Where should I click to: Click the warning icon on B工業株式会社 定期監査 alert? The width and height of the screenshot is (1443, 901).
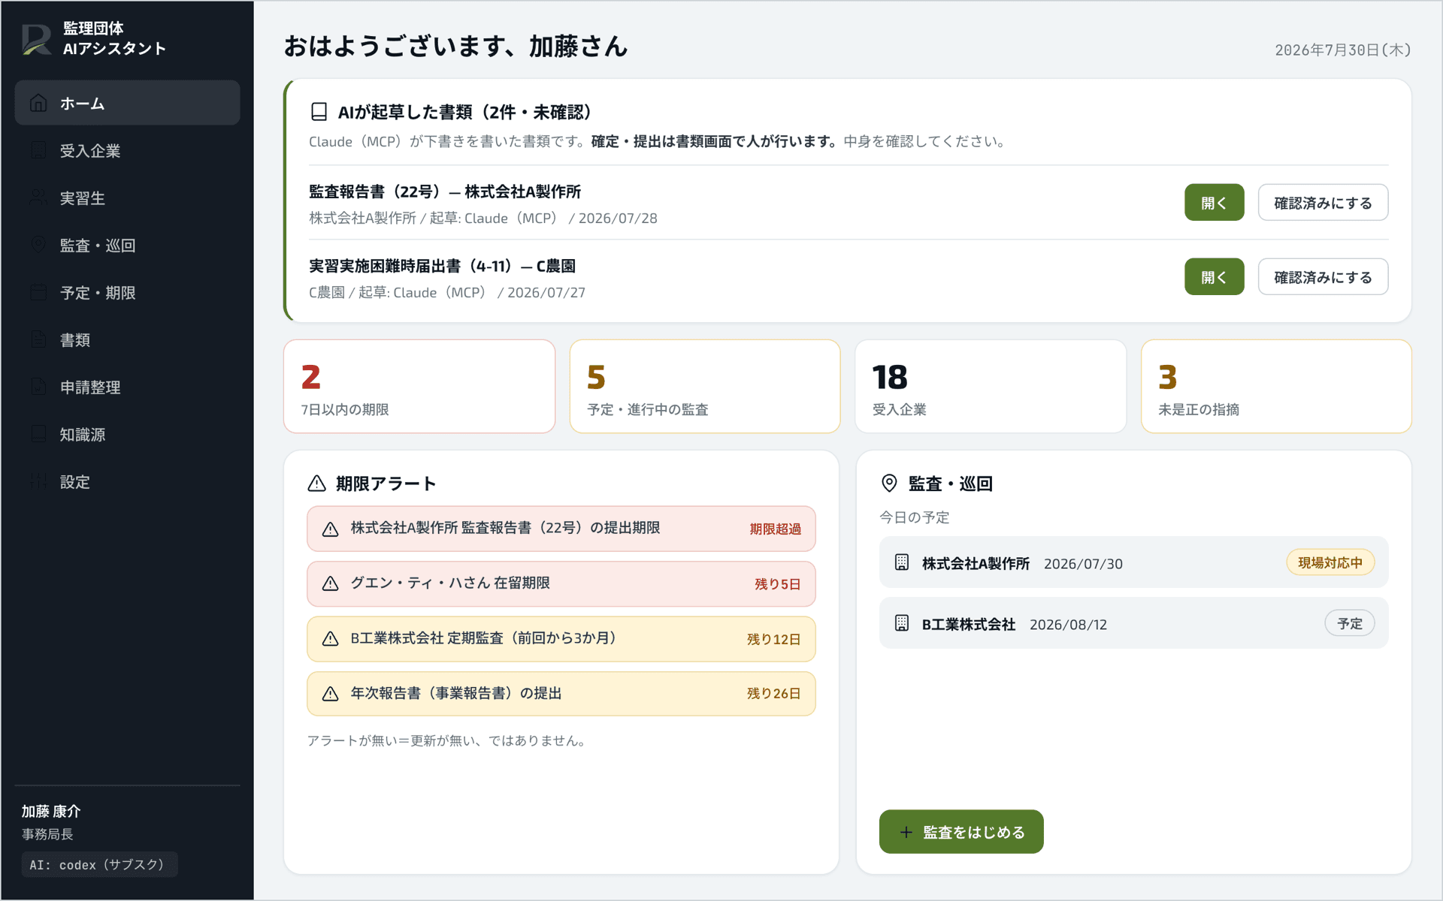click(x=330, y=638)
